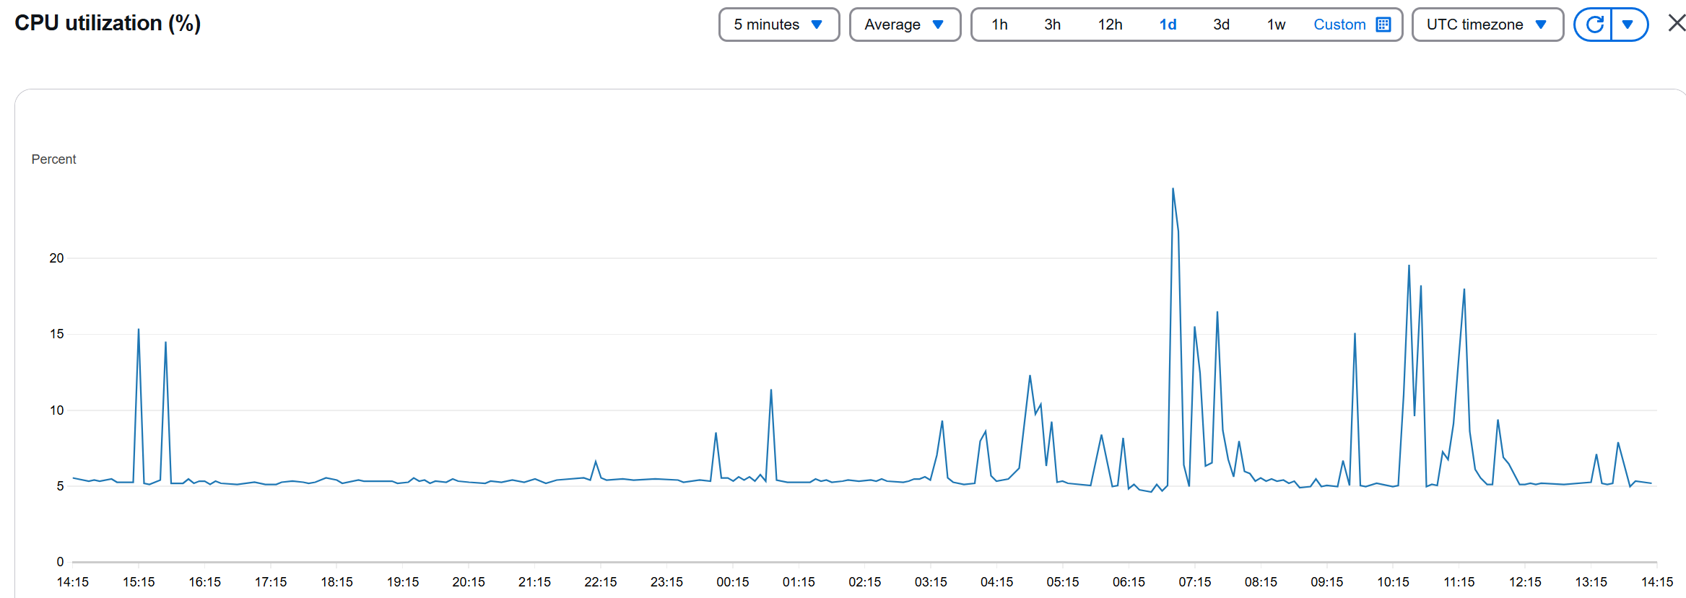Open the UTC timezone dropdown
The image size is (1686, 598).
[1487, 25]
